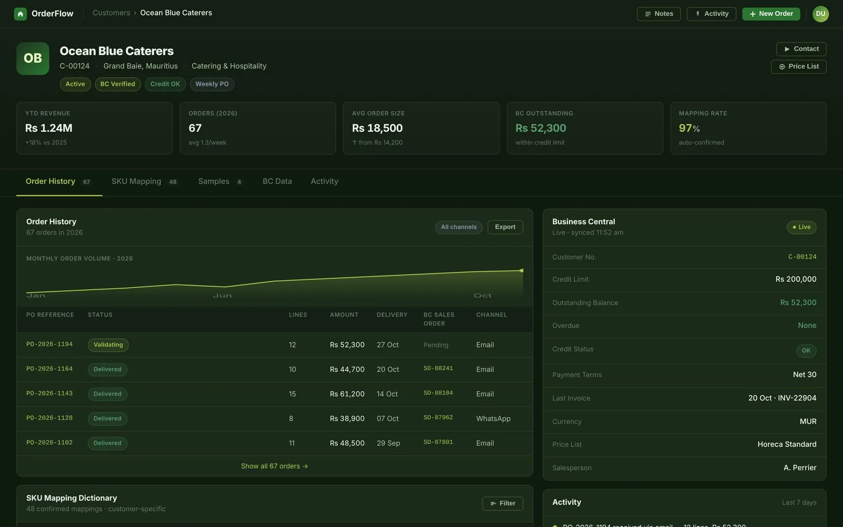The width and height of the screenshot is (843, 527).
Task: Open sales order SO-88104
Action: pyautogui.click(x=438, y=393)
